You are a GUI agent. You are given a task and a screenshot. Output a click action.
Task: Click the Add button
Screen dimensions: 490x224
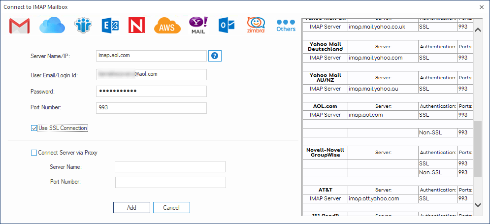pyautogui.click(x=131, y=207)
